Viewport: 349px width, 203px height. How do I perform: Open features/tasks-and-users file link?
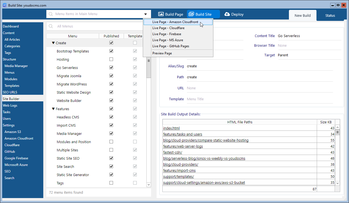(x=182, y=134)
